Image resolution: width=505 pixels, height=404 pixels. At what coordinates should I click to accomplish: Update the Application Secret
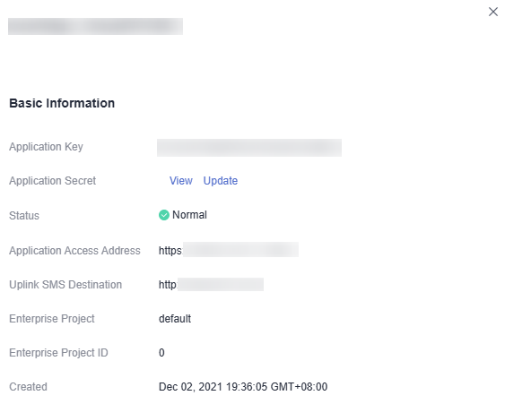pos(221,181)
